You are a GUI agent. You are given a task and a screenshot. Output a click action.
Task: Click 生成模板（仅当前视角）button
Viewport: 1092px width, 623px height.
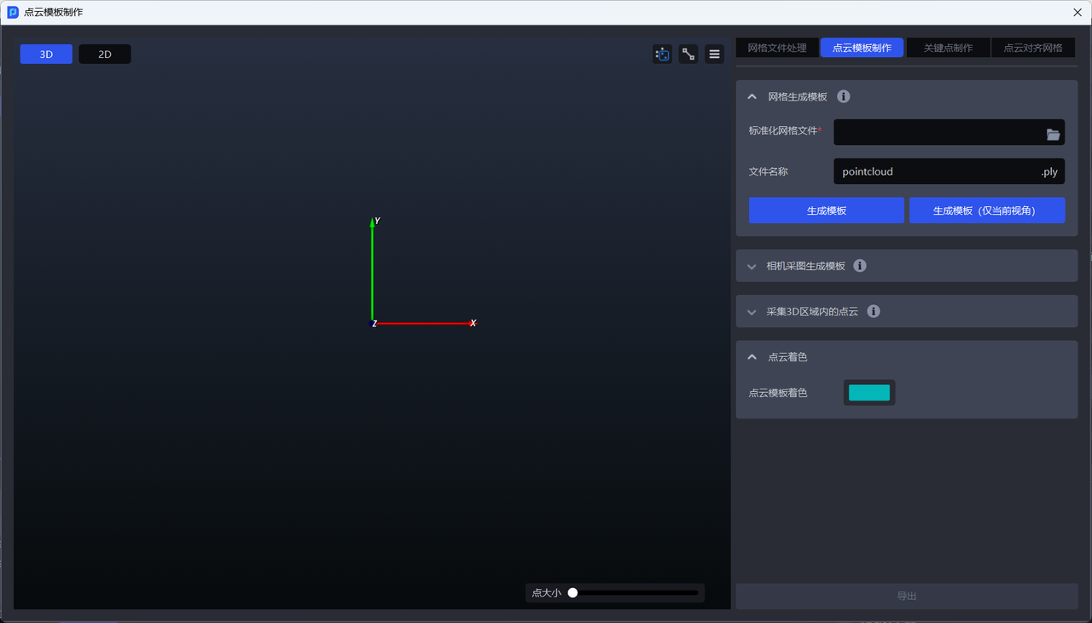[x=986, y=211]
